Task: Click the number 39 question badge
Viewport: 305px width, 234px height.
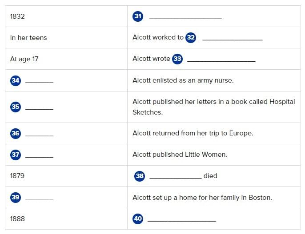Action: pyautogui.click(x=16, y=198)
